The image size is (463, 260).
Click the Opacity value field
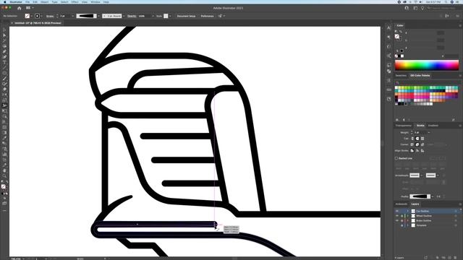pyautogui.click(x=144, y=16)
